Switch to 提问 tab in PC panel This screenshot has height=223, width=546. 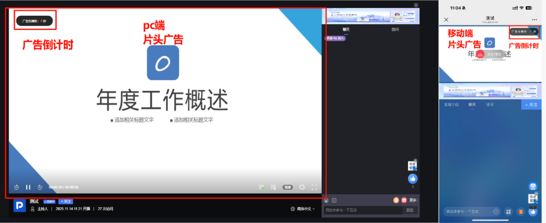tap(395, 29)
